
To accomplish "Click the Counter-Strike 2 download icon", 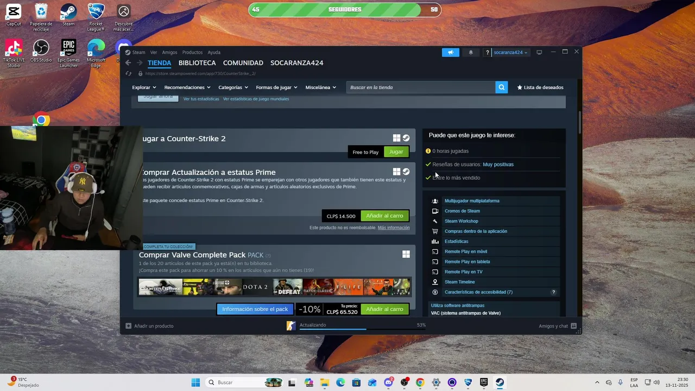I will (x=292, y=325).
